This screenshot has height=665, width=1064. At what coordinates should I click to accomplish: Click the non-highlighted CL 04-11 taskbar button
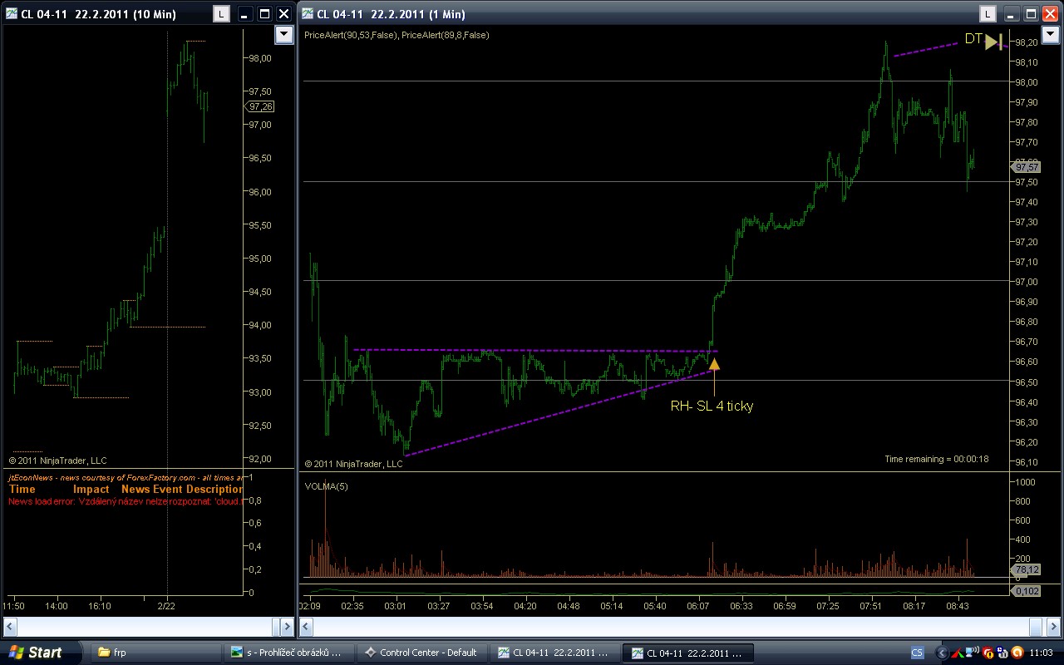coord(557,653)
